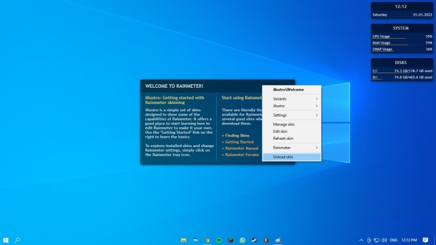Screen dimensions: 436x245
Task: Choose Manage skin from the context menu
Action: 291,124
